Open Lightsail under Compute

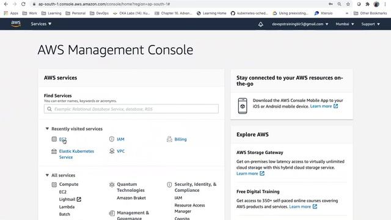pyautogui.click(x=70, y=199)
